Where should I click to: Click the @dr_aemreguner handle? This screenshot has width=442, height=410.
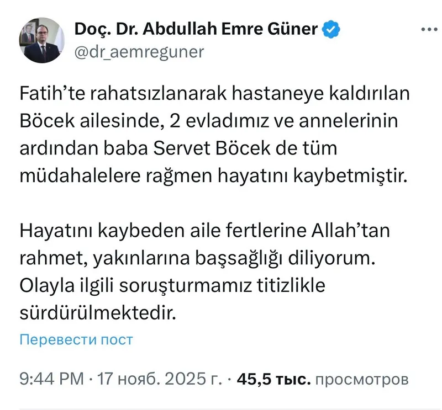[x=139, y=52]
